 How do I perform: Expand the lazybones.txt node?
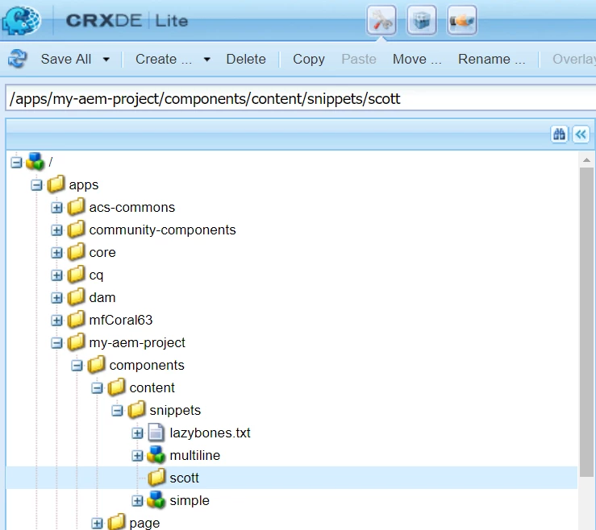click(x=137, y=433)
